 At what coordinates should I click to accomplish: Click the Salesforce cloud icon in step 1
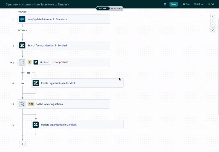pos(22,19)
